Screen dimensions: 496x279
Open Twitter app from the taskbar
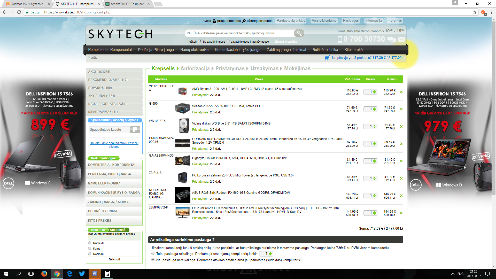(x=82, y=274)
